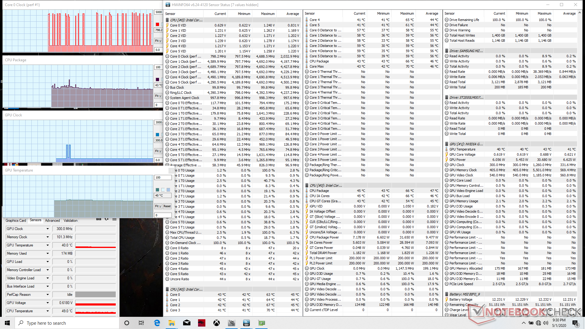Switch to the Validation tab
The width and height of the screenshot is (585, 329).
(x=70, y=221)
